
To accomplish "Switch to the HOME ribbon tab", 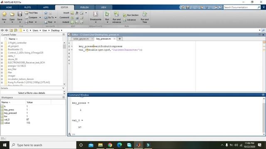I will 9,7.
